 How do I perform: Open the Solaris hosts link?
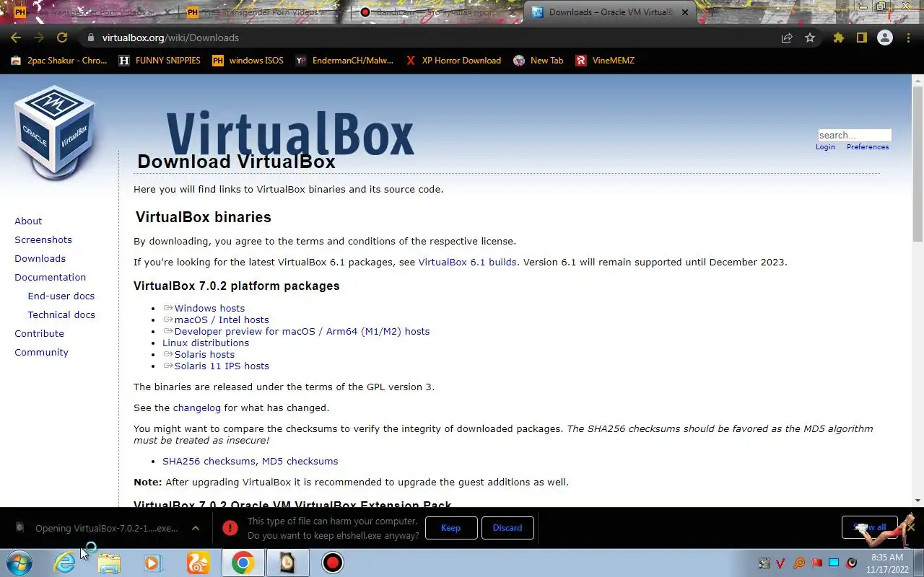tap(204, 354)
